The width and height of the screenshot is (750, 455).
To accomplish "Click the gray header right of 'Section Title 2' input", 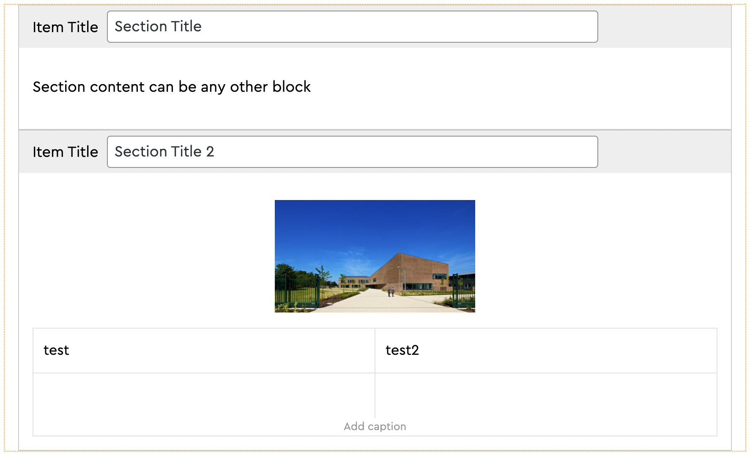I will [664, 152].
